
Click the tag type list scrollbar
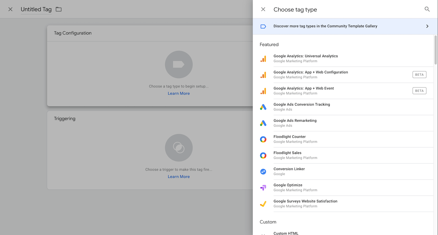[436, 50]
